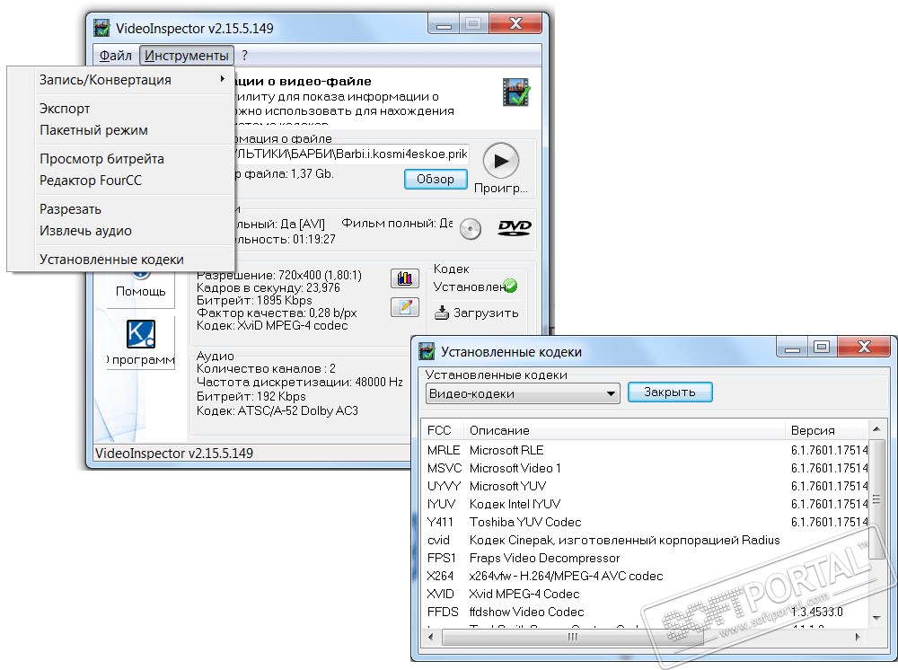Viewport: 898px width, 670px height.
Task: Open the Инструменты menu
Action: point(187,56)
